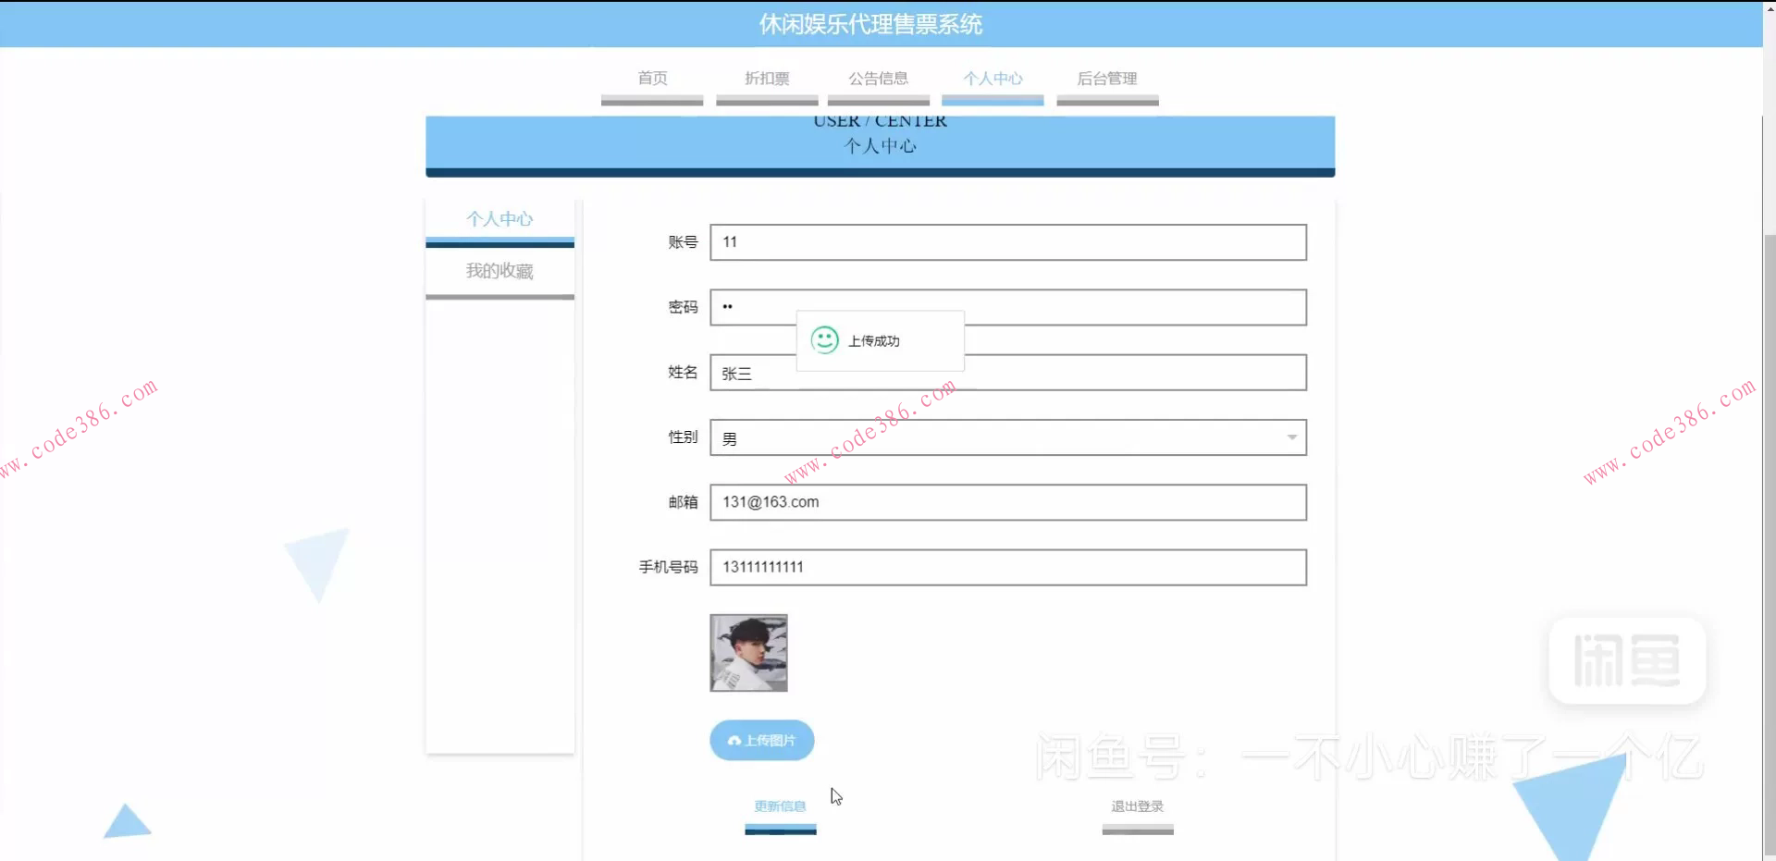Open the 性别 gender dropdown

[x=1007, y=437]
